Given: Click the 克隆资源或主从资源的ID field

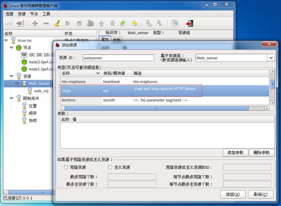Looking at the screenshot, I should click(247, 167).
